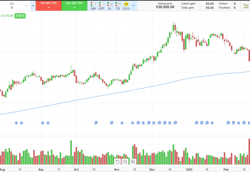Collapse the order toolbar with the double chevron

pos(134,6)
